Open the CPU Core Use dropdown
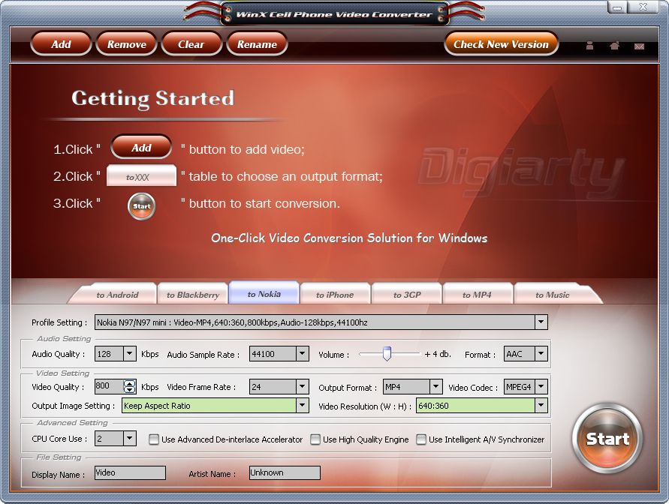 tap(130, 439)
